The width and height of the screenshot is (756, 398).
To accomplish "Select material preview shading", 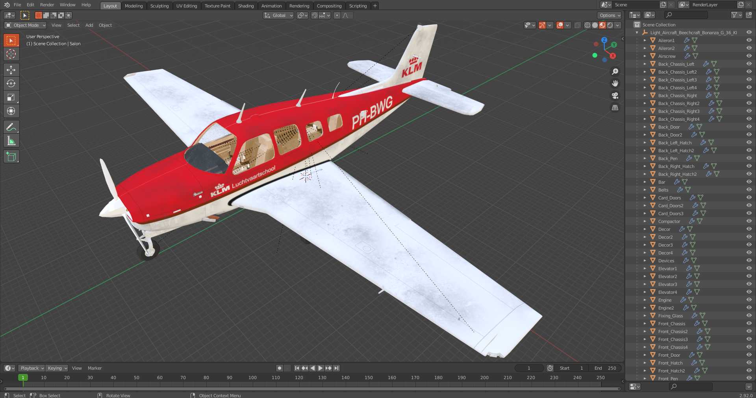I will coord(602,25).
